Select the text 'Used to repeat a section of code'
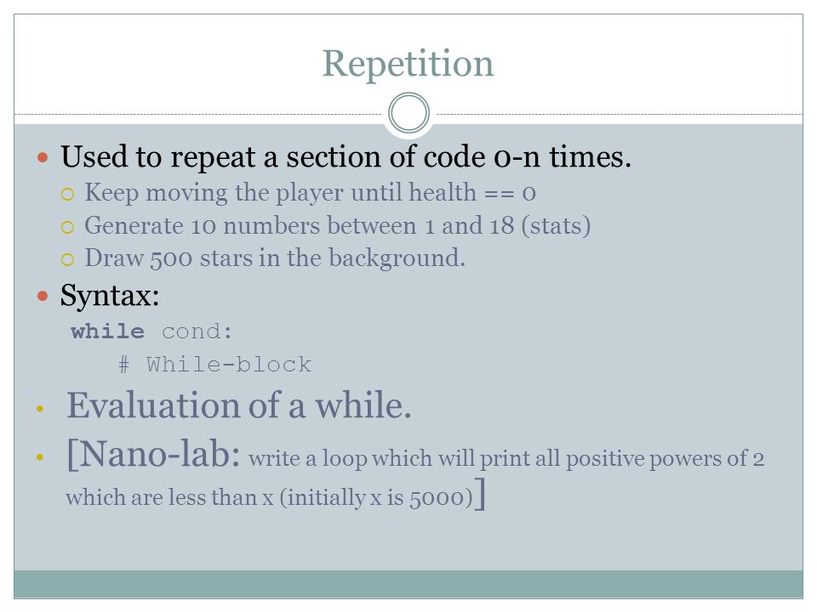The image size is (817, 612). coord(273,156)
